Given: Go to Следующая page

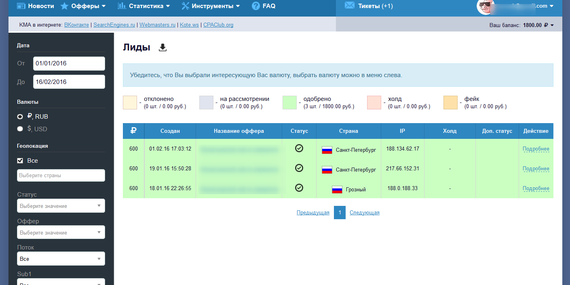Looking at the screenshot, I should (364, 213).
